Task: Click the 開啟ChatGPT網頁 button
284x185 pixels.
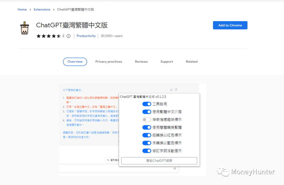Action: [159, 161]
